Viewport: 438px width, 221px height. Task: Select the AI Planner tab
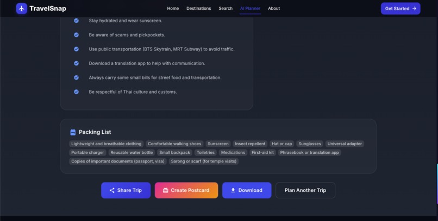point(250,8)
